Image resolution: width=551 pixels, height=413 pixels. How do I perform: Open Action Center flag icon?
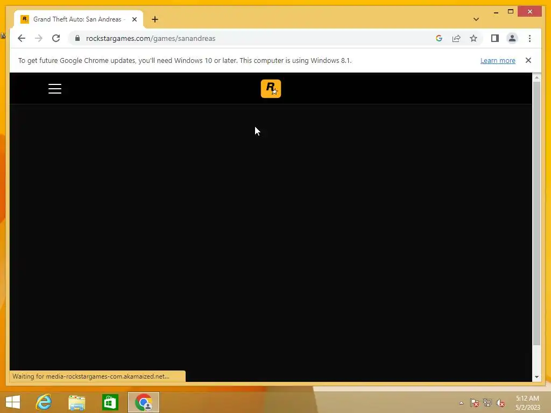click(474, 403)
